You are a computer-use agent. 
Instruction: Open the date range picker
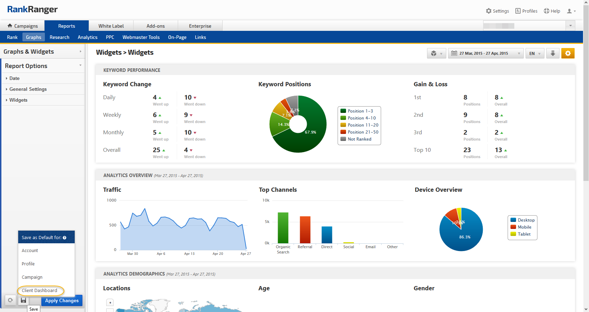point(485,53)
